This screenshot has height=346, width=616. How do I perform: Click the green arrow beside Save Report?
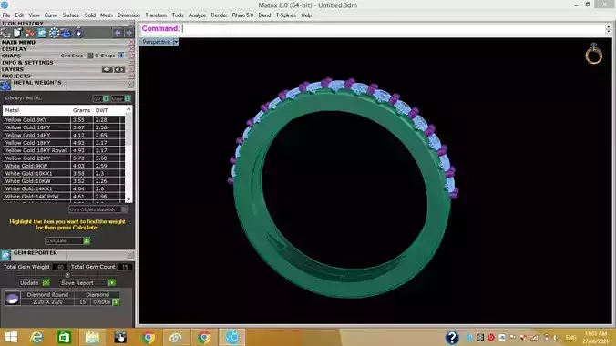[112, 283]
